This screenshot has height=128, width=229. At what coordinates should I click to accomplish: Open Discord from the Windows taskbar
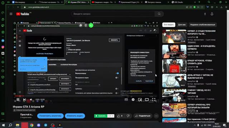click(39, 125)
